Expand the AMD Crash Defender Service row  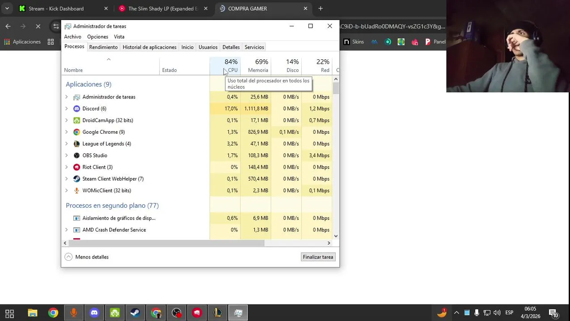tap(67, 230)
